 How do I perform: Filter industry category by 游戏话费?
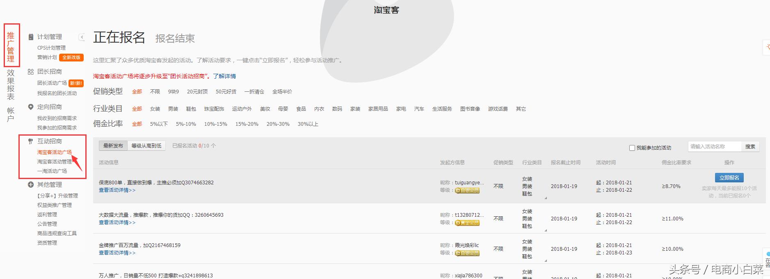(498, 109)
